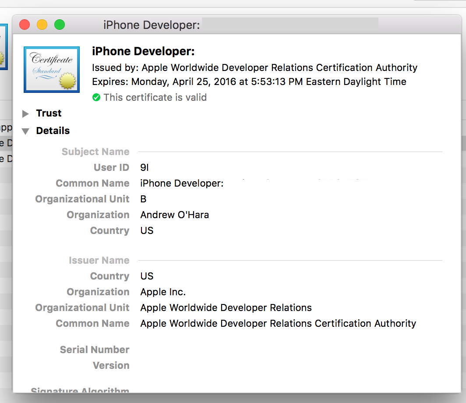The image size is (466, 403).
Task: Select the User ID value
Action: point(145,167)
